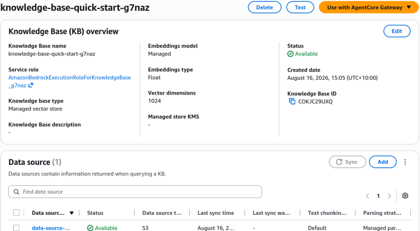Screen dimensions: 420x231
Task: Click the Managed vector store value
Action: pyautogui.click(x=36, y=109)
